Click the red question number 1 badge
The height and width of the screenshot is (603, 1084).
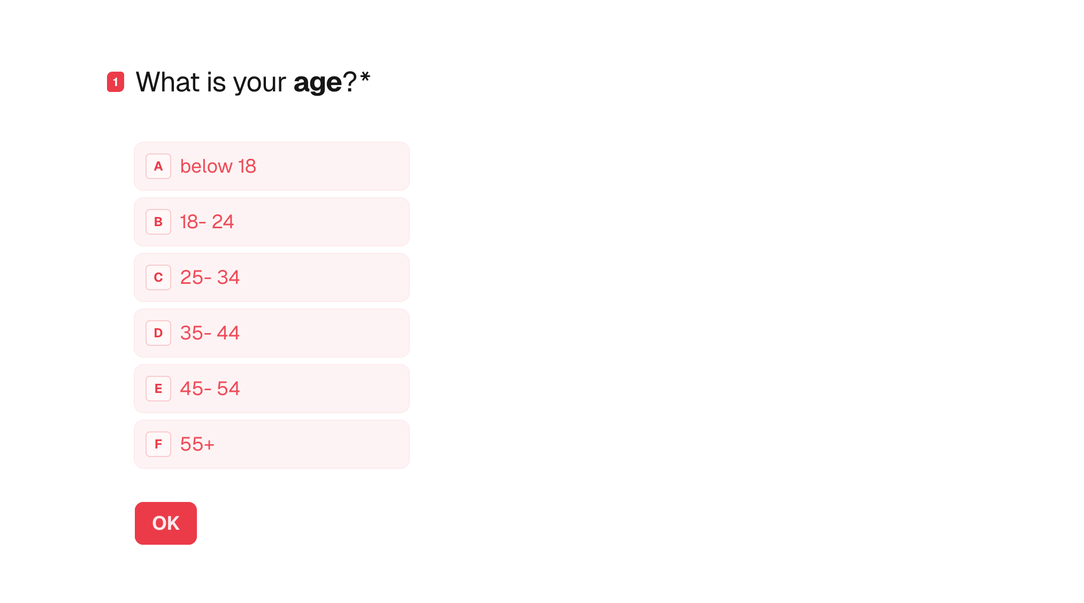click(116, 82)
